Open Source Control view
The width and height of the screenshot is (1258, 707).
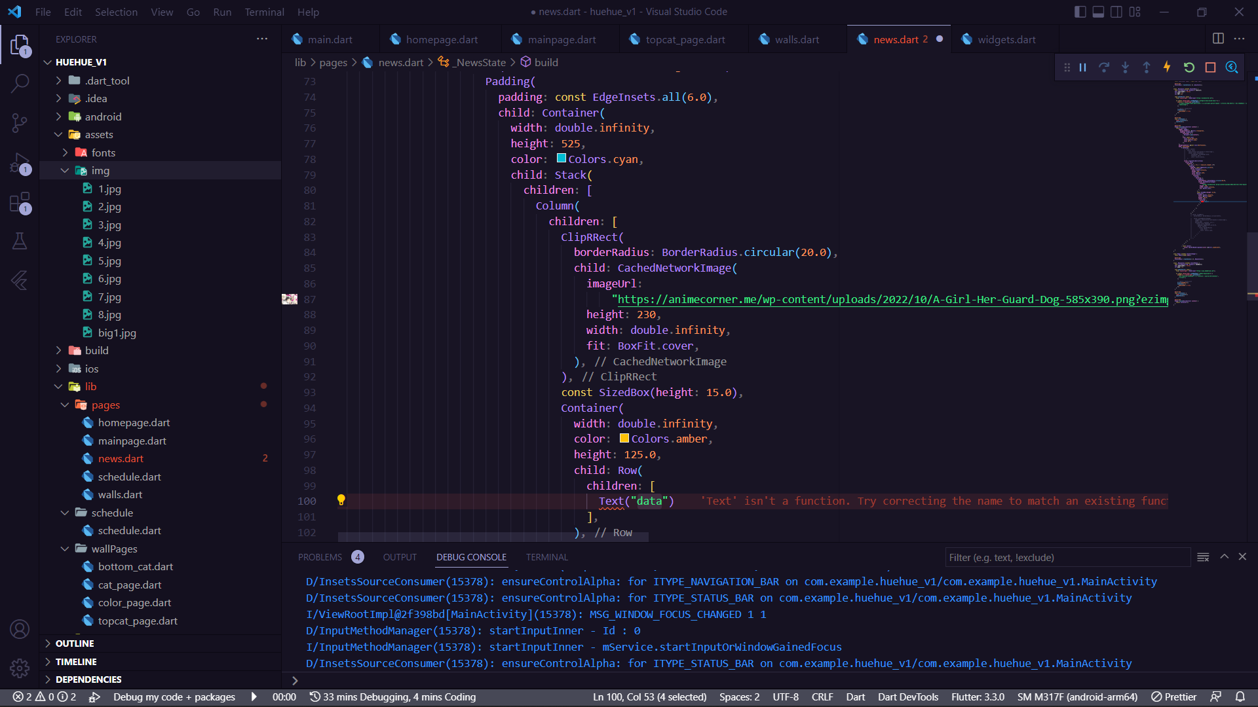click(20, 122)
